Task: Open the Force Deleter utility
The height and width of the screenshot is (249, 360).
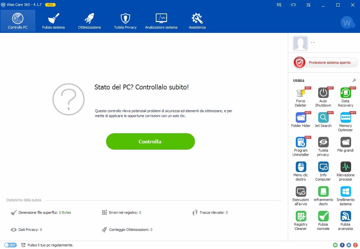Action: (300, 97)
